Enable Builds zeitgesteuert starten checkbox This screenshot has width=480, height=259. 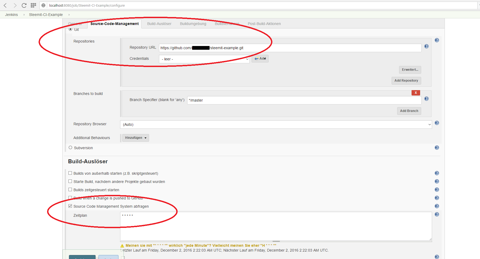pos(70,190)
